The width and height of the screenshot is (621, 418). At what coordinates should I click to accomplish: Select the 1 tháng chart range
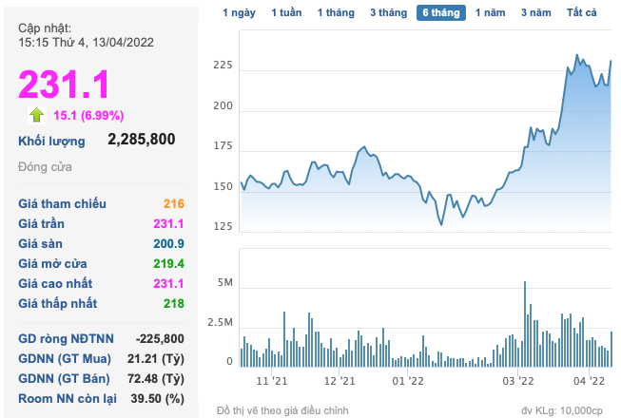336,12
